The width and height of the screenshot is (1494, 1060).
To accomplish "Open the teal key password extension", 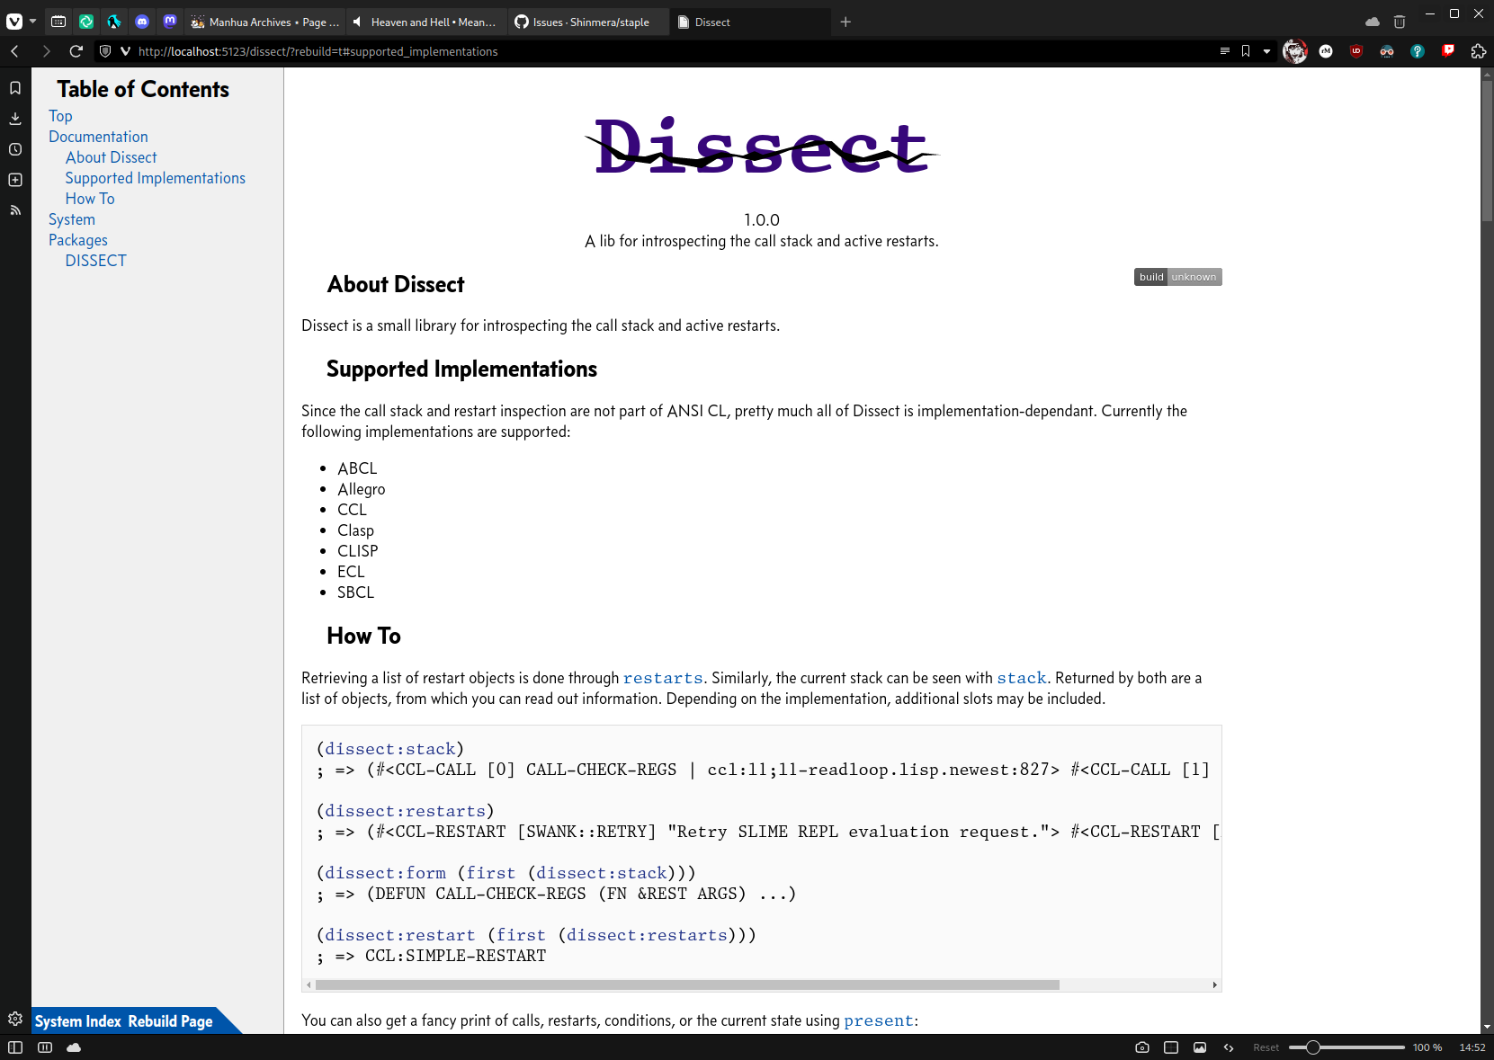I will click(x=1418, y=51).
